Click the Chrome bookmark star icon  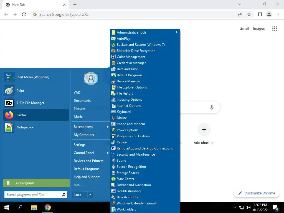pos(249,14)
